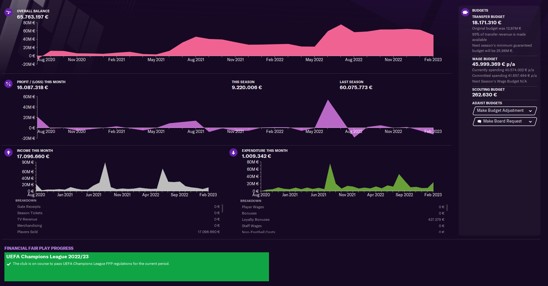Click the Income This Month heading
Screen dimensions: 548x286
(35, 151)
